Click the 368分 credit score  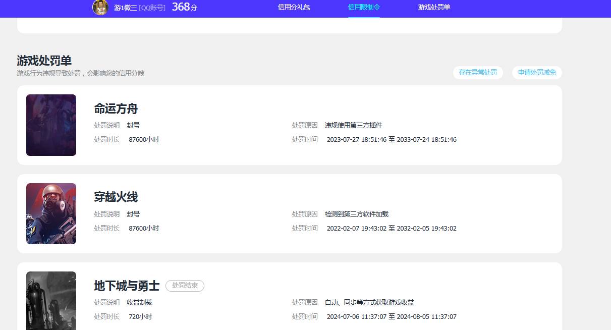[x=184, y=7]
